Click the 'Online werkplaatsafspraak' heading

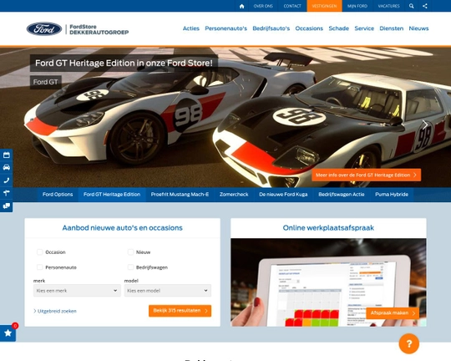(x=328, y=228)
